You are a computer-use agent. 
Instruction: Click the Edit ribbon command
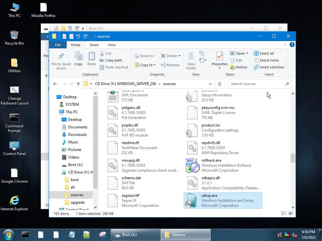(236, 60)
